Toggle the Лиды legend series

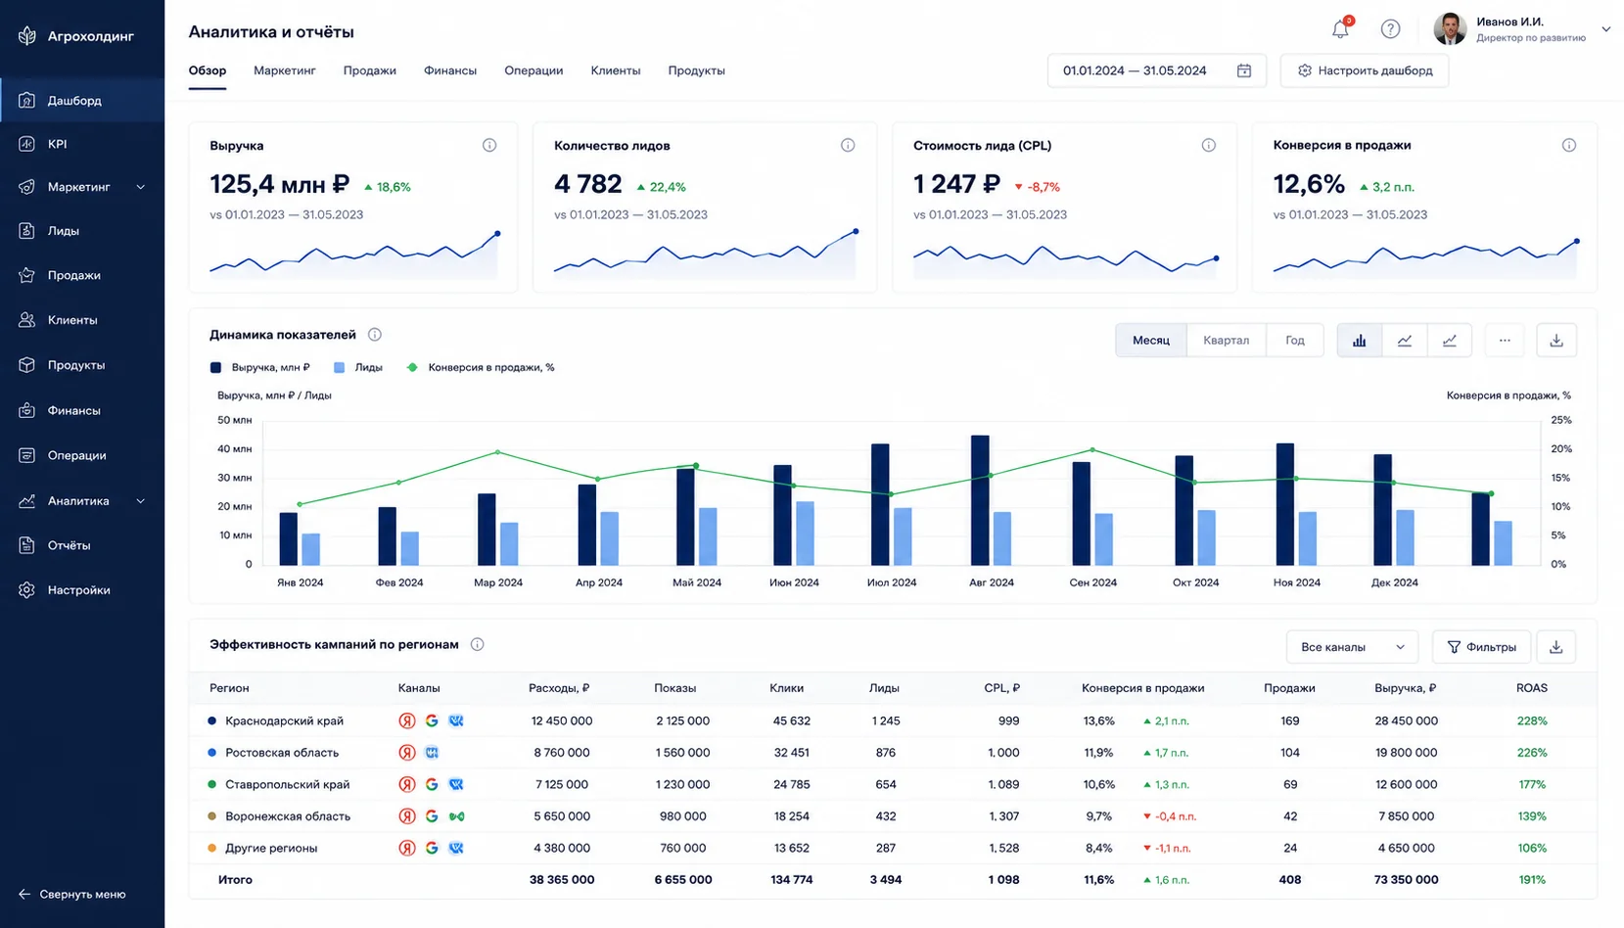tap(358, 367)
